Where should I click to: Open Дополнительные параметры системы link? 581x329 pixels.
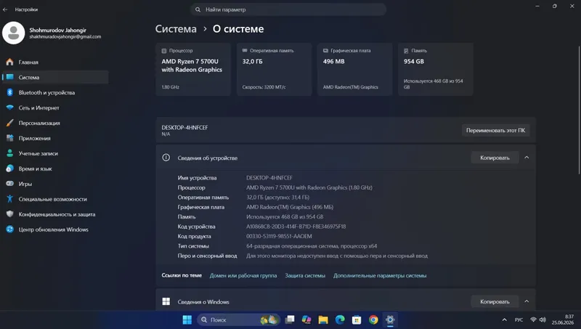tap(380, 275)
